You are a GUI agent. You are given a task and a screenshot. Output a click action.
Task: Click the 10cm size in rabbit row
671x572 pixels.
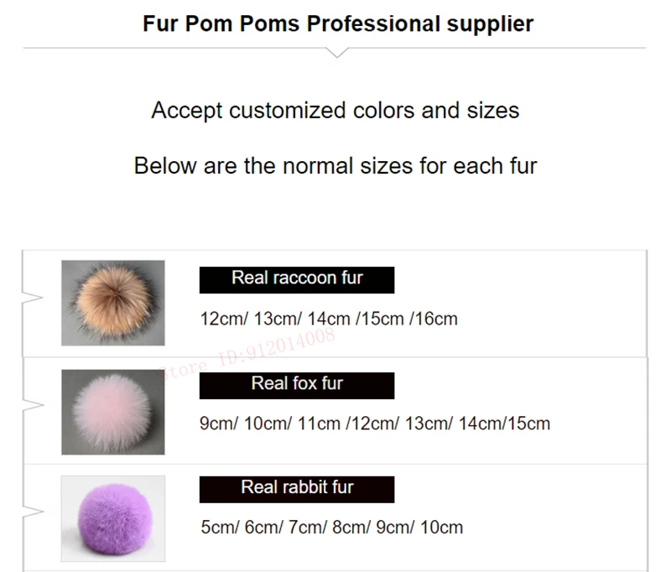coord(442,528)
